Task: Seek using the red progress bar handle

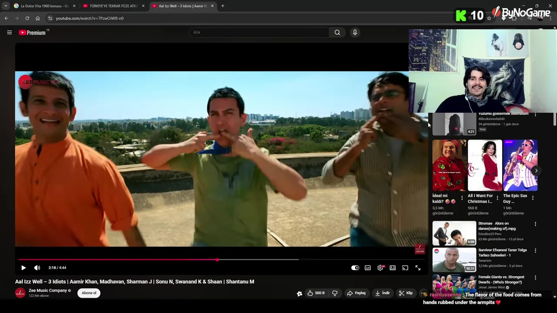Action: pyautogui.click(x=217, y=260)
